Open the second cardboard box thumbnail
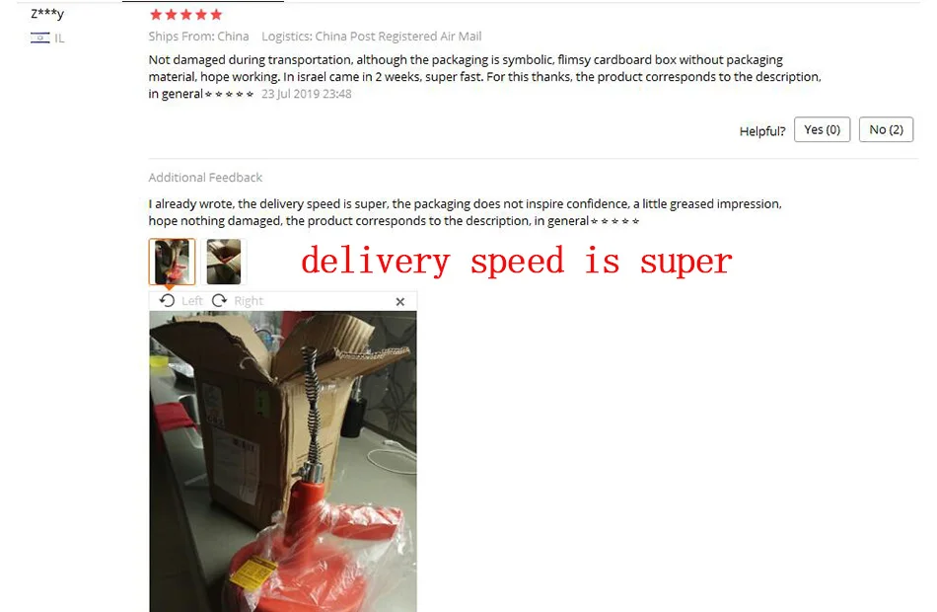This screenshot has width=937, height=612. point(224,262)
